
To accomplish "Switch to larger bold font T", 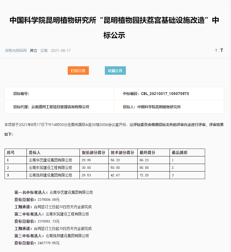I will [x=222, y=50].
